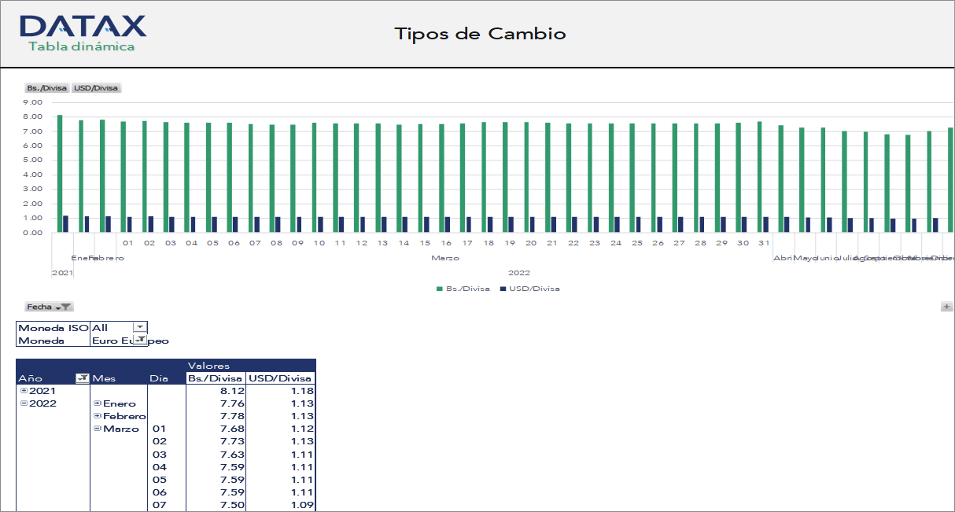
Task: Click the filter icon beside Euro Europeo
Action: [x=138, y=340]
